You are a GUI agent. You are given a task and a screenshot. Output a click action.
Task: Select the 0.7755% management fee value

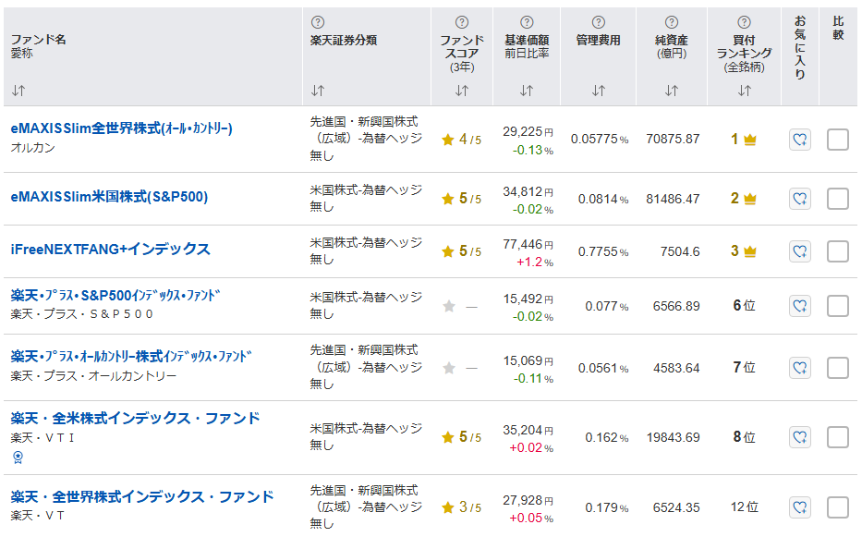coord(603,252)
